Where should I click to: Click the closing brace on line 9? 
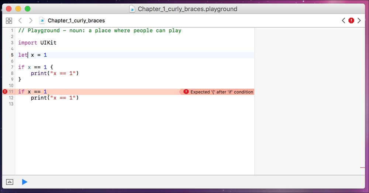tap(20, 79)
